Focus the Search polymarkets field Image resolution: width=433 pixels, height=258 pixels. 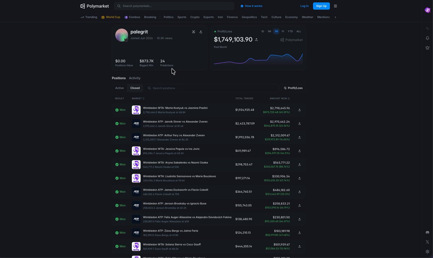click(174, 6)
